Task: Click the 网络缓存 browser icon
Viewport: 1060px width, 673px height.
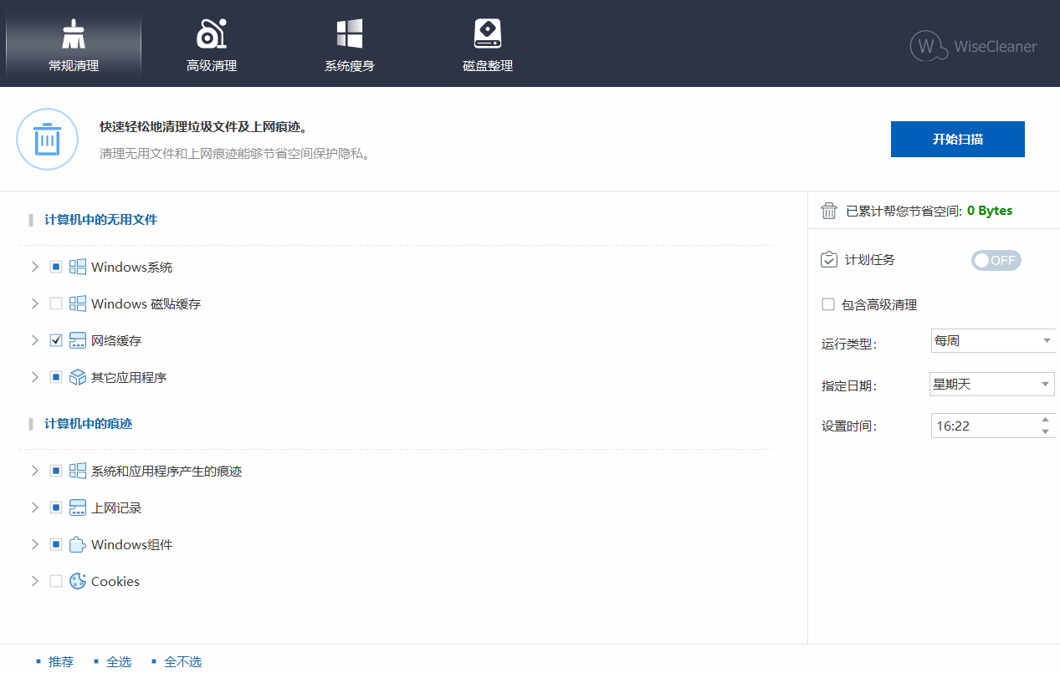Action: (77, 340)
